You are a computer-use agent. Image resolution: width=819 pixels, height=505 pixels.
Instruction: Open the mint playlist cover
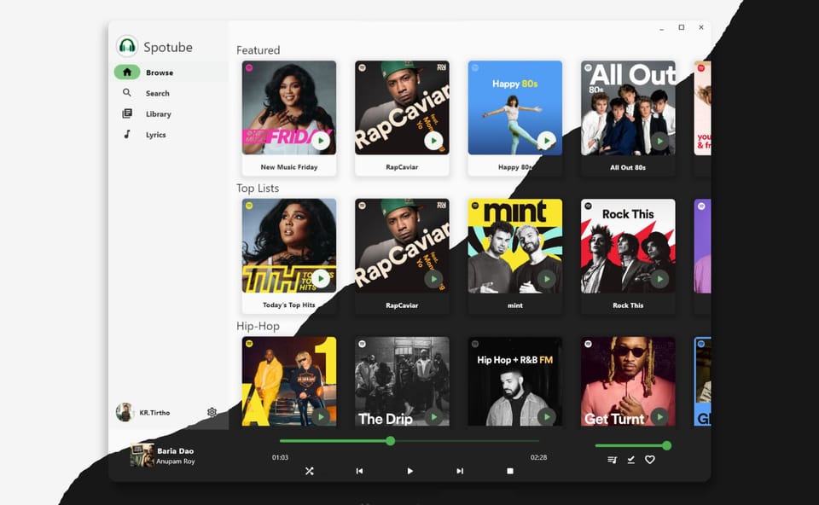[x=514, y=245]
